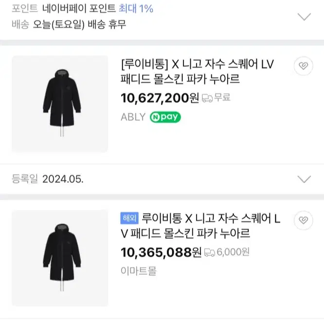The height and width of the screenshot is (324, 324).
Task: Click the delivery truck icon next to 무료
Action: coord(207,98)
